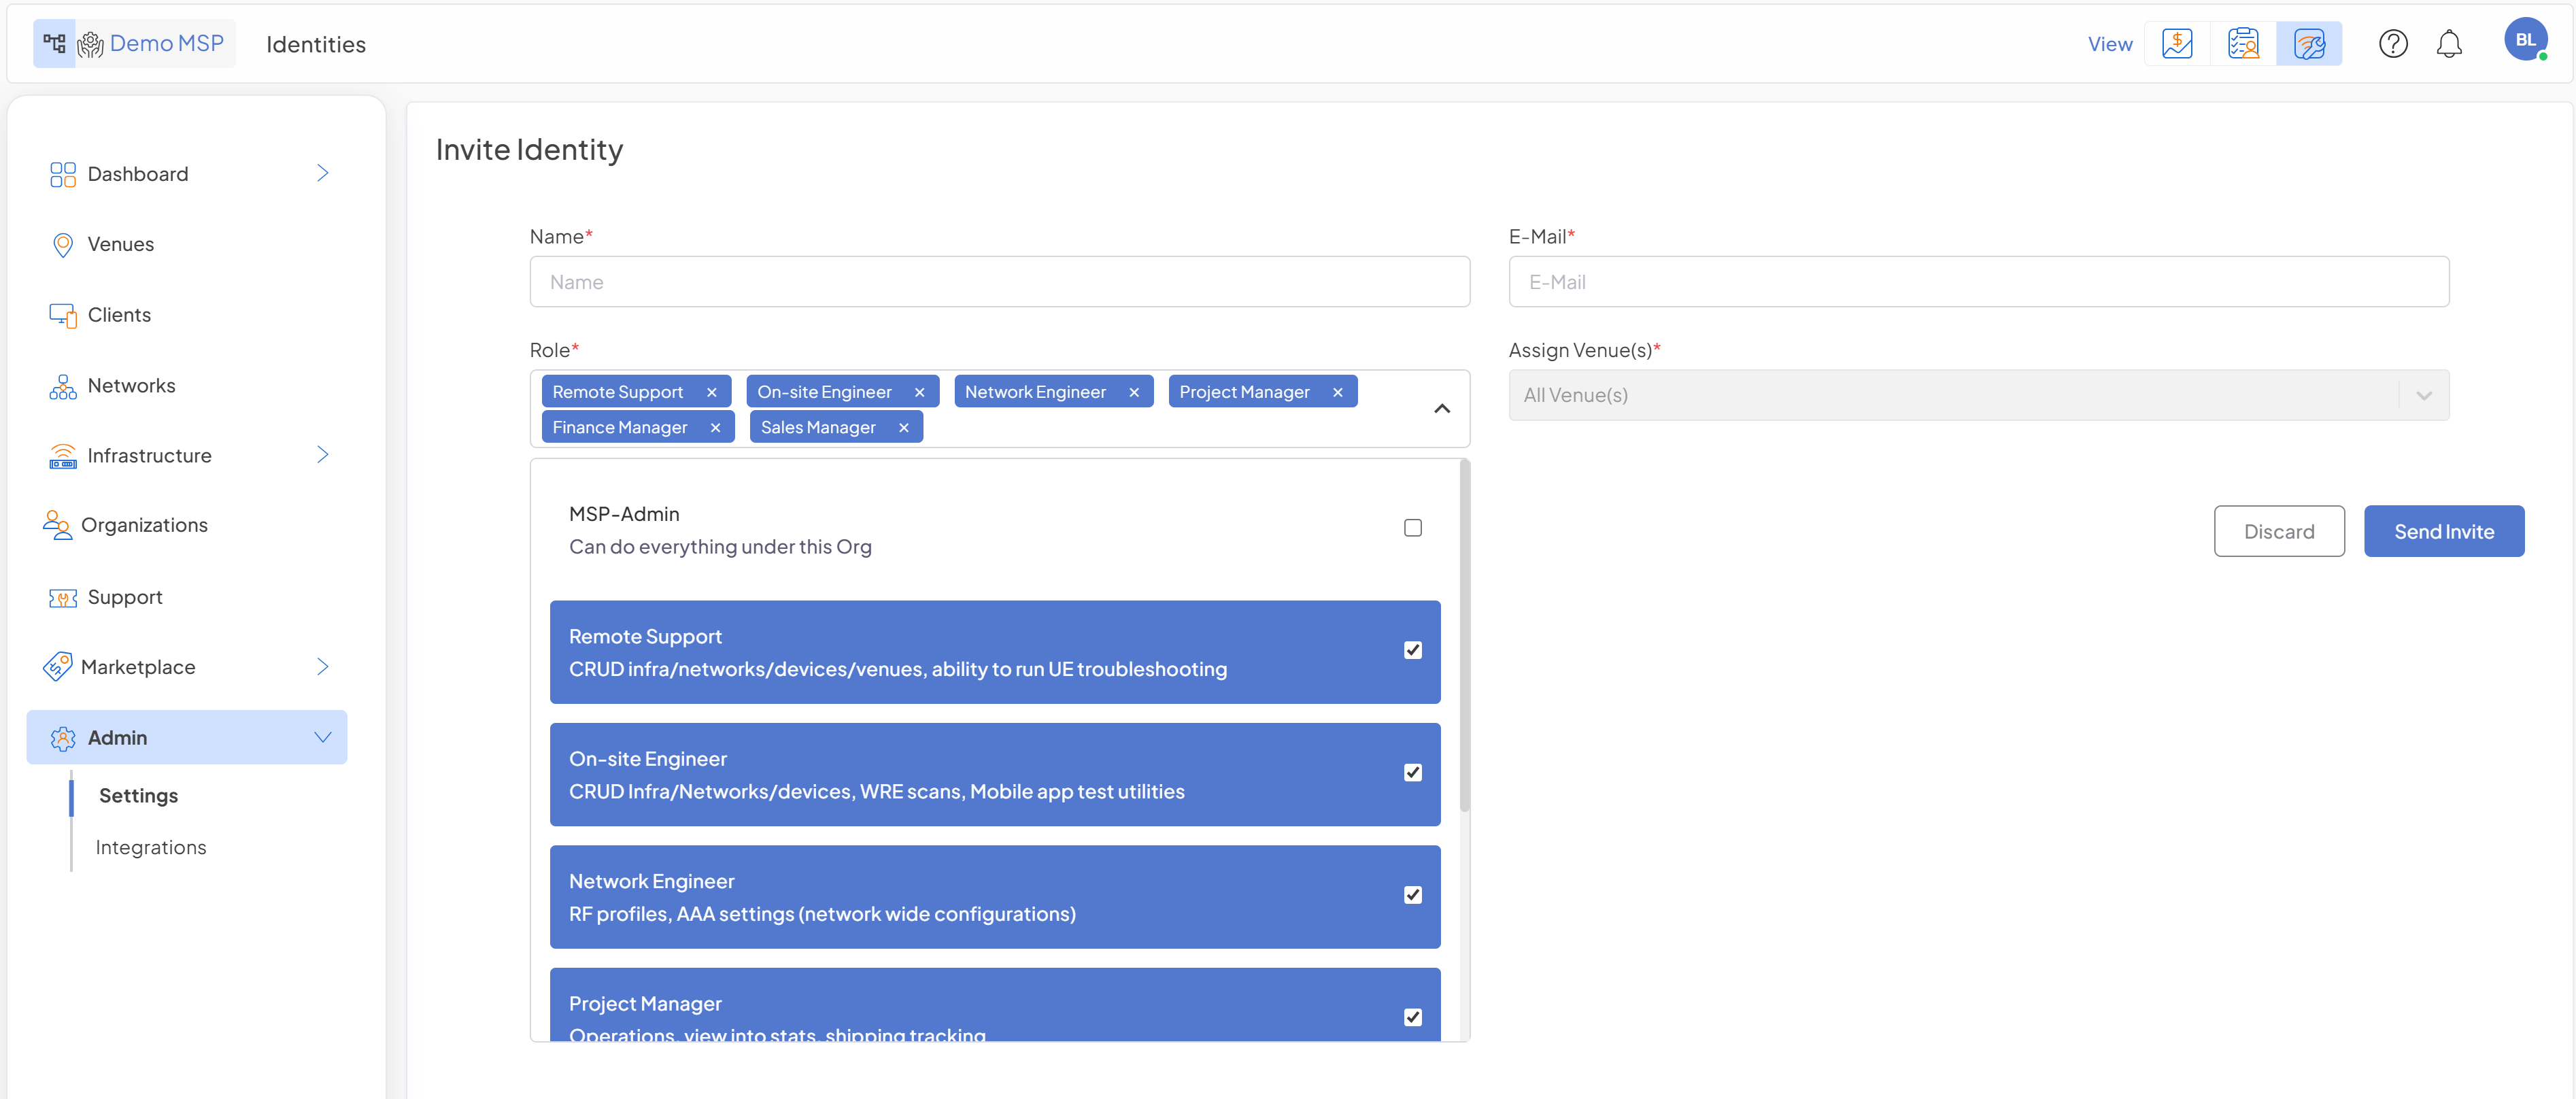Click the dollar chart view icon

point(2176,44)
